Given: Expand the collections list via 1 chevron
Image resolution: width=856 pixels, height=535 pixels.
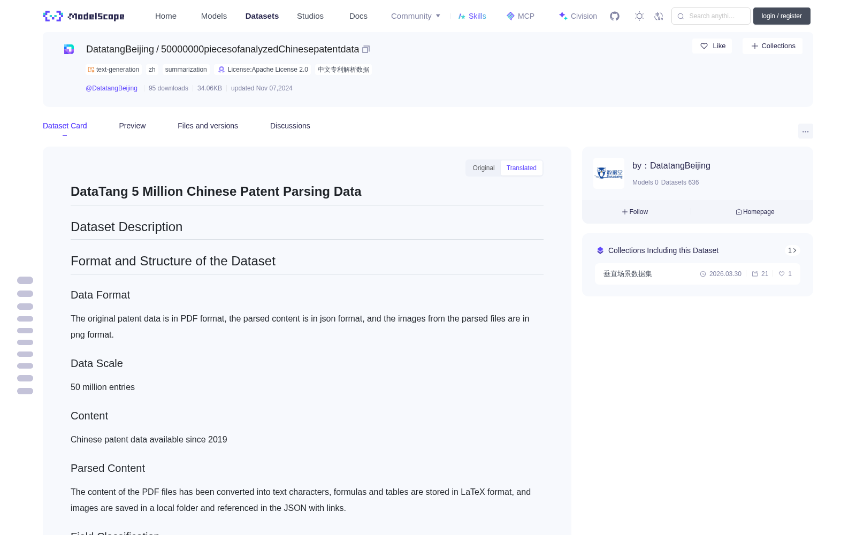Looking at the screenshot, I should (x=792, y=250).
